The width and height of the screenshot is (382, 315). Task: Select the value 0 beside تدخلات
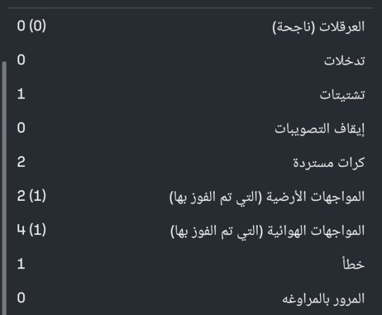(21, 60)
